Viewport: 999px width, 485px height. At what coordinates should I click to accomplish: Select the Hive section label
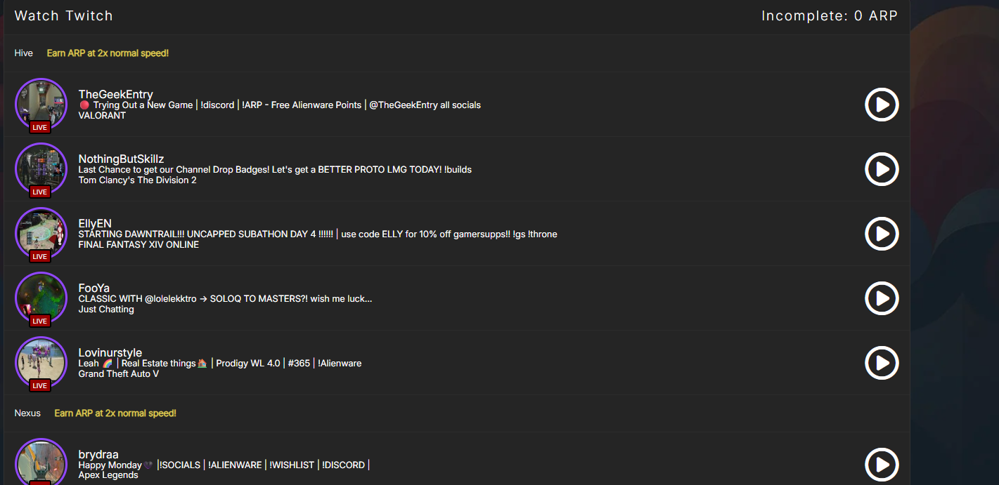pos(24,53)
